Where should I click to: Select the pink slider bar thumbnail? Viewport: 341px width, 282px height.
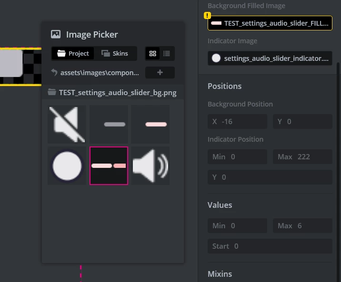point(150,125)
